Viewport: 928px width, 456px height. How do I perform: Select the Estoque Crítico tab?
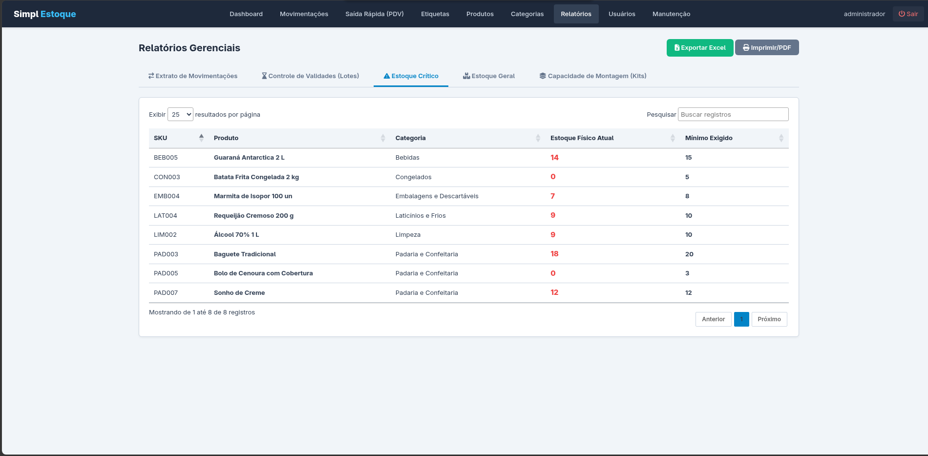coord(411,76)
